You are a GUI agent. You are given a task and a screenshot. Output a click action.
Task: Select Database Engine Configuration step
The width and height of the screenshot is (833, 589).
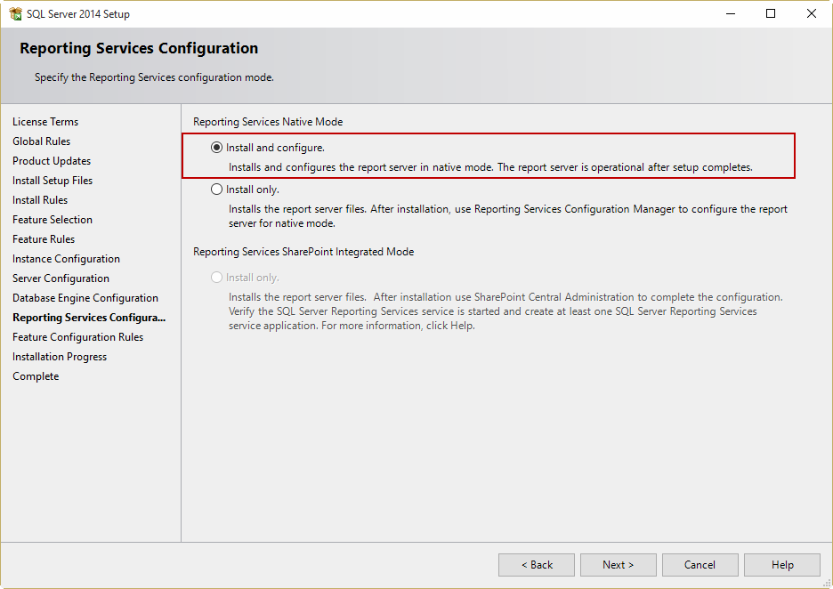(x=85, y=298)
